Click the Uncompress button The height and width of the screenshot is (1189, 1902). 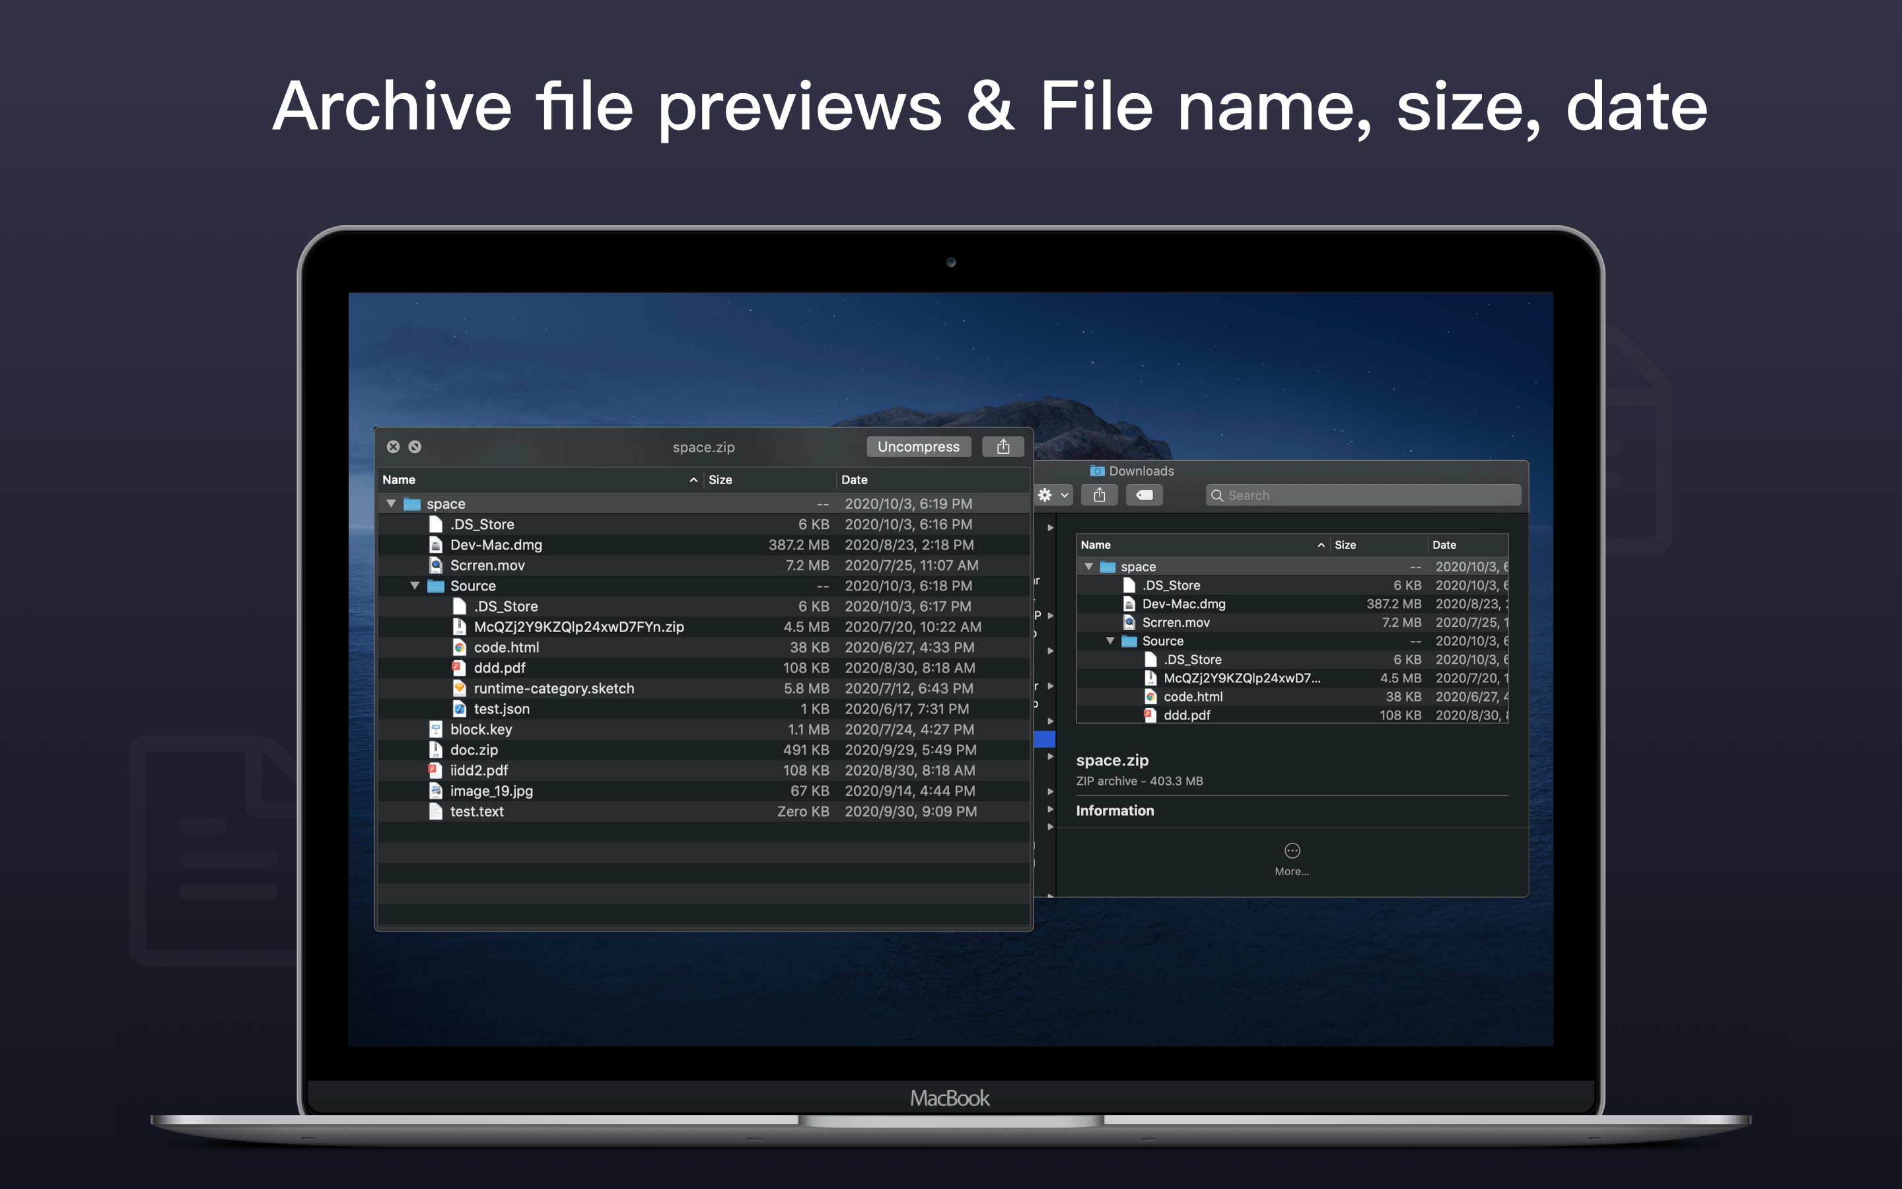[x=918, y=446]
